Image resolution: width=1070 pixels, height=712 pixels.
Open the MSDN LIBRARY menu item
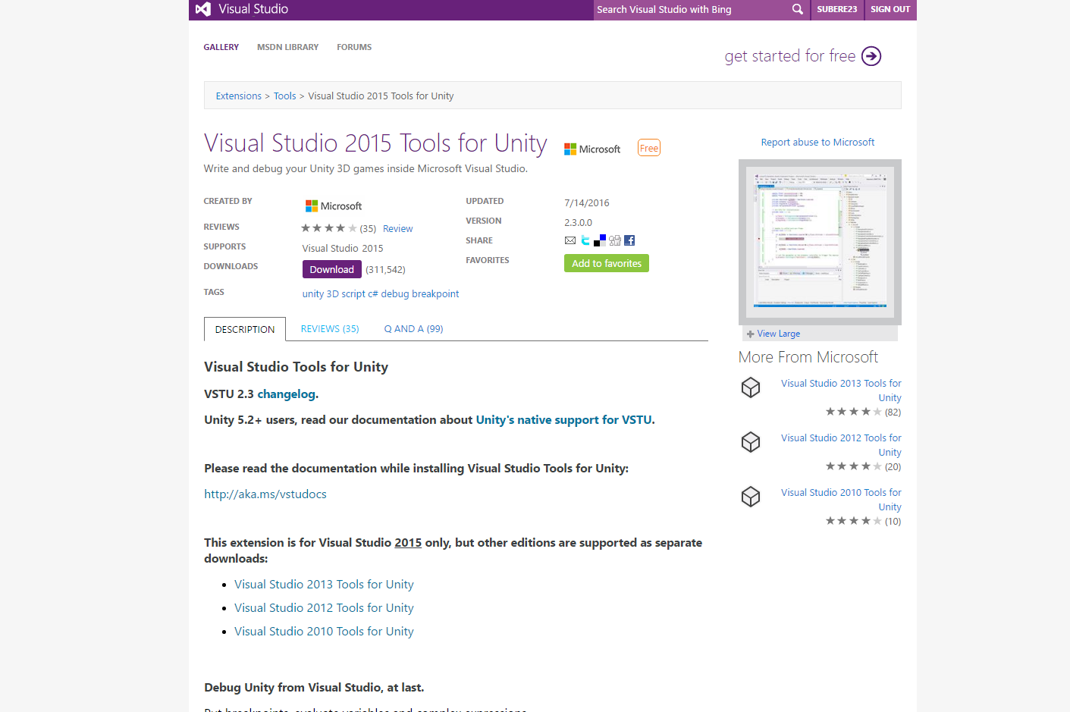tap(288, 47)
